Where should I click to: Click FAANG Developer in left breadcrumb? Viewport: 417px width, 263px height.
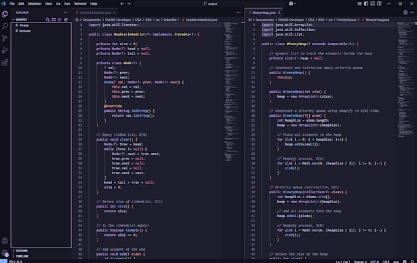pos(118,20)
